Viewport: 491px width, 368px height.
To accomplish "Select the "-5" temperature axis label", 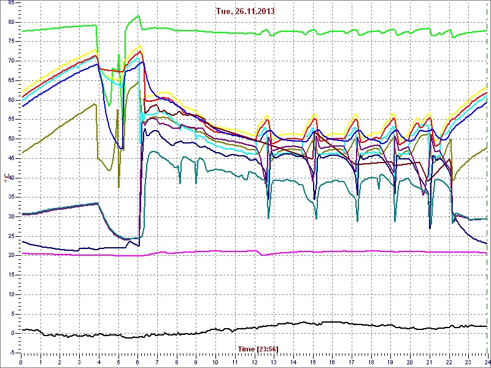I will click(x=12, y=353).
